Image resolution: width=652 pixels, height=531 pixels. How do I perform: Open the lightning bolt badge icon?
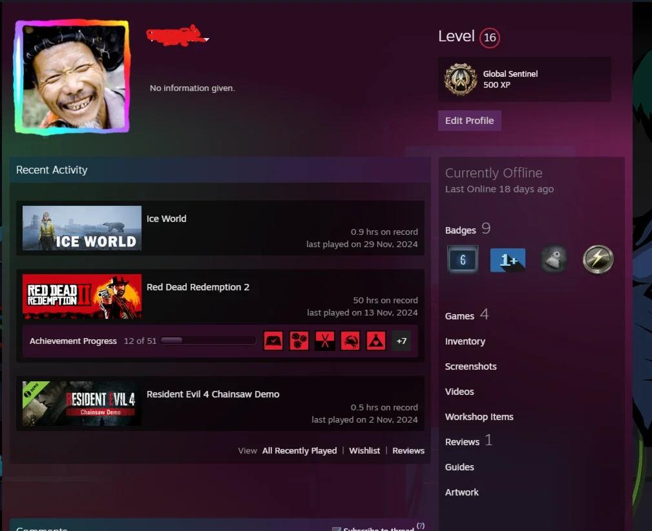(598, 259)
